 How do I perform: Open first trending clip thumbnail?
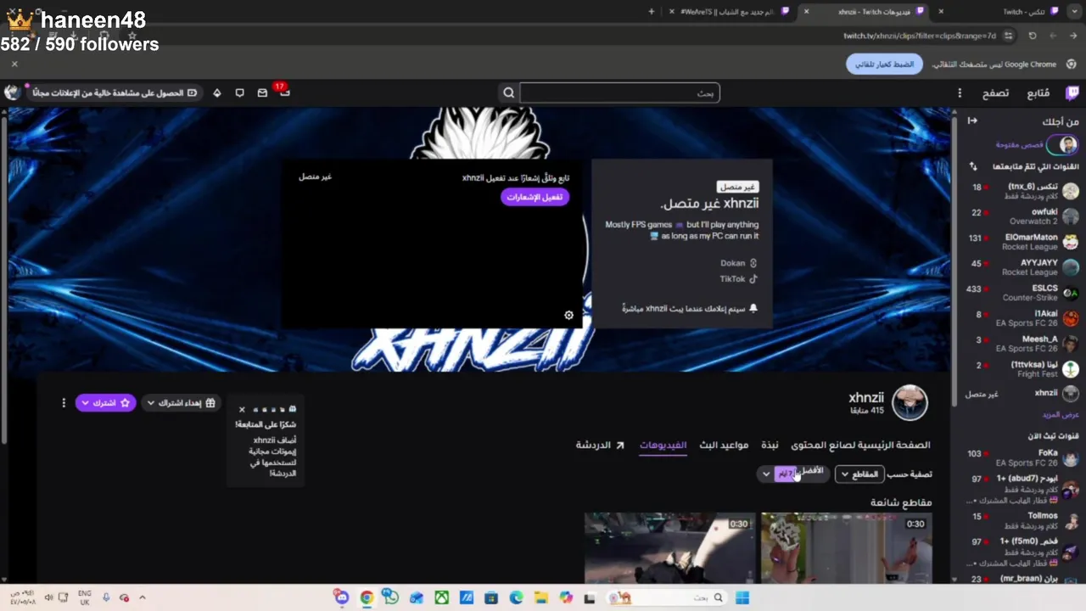pos(846,547)
